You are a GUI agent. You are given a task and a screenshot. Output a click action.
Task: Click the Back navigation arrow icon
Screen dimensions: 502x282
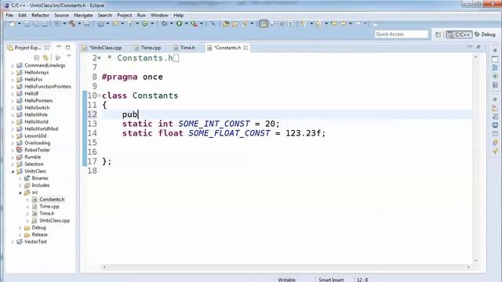click(x=344, y=23)
